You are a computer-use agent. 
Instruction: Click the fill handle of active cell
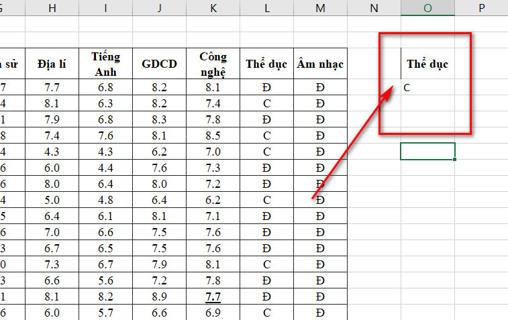[454, 159]
